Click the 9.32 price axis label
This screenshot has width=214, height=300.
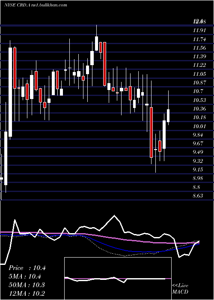[x=198, y=161]
